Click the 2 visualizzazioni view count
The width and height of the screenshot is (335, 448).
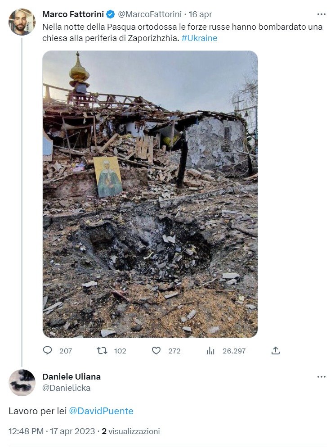pyautogui.click(x=131, y=431)
